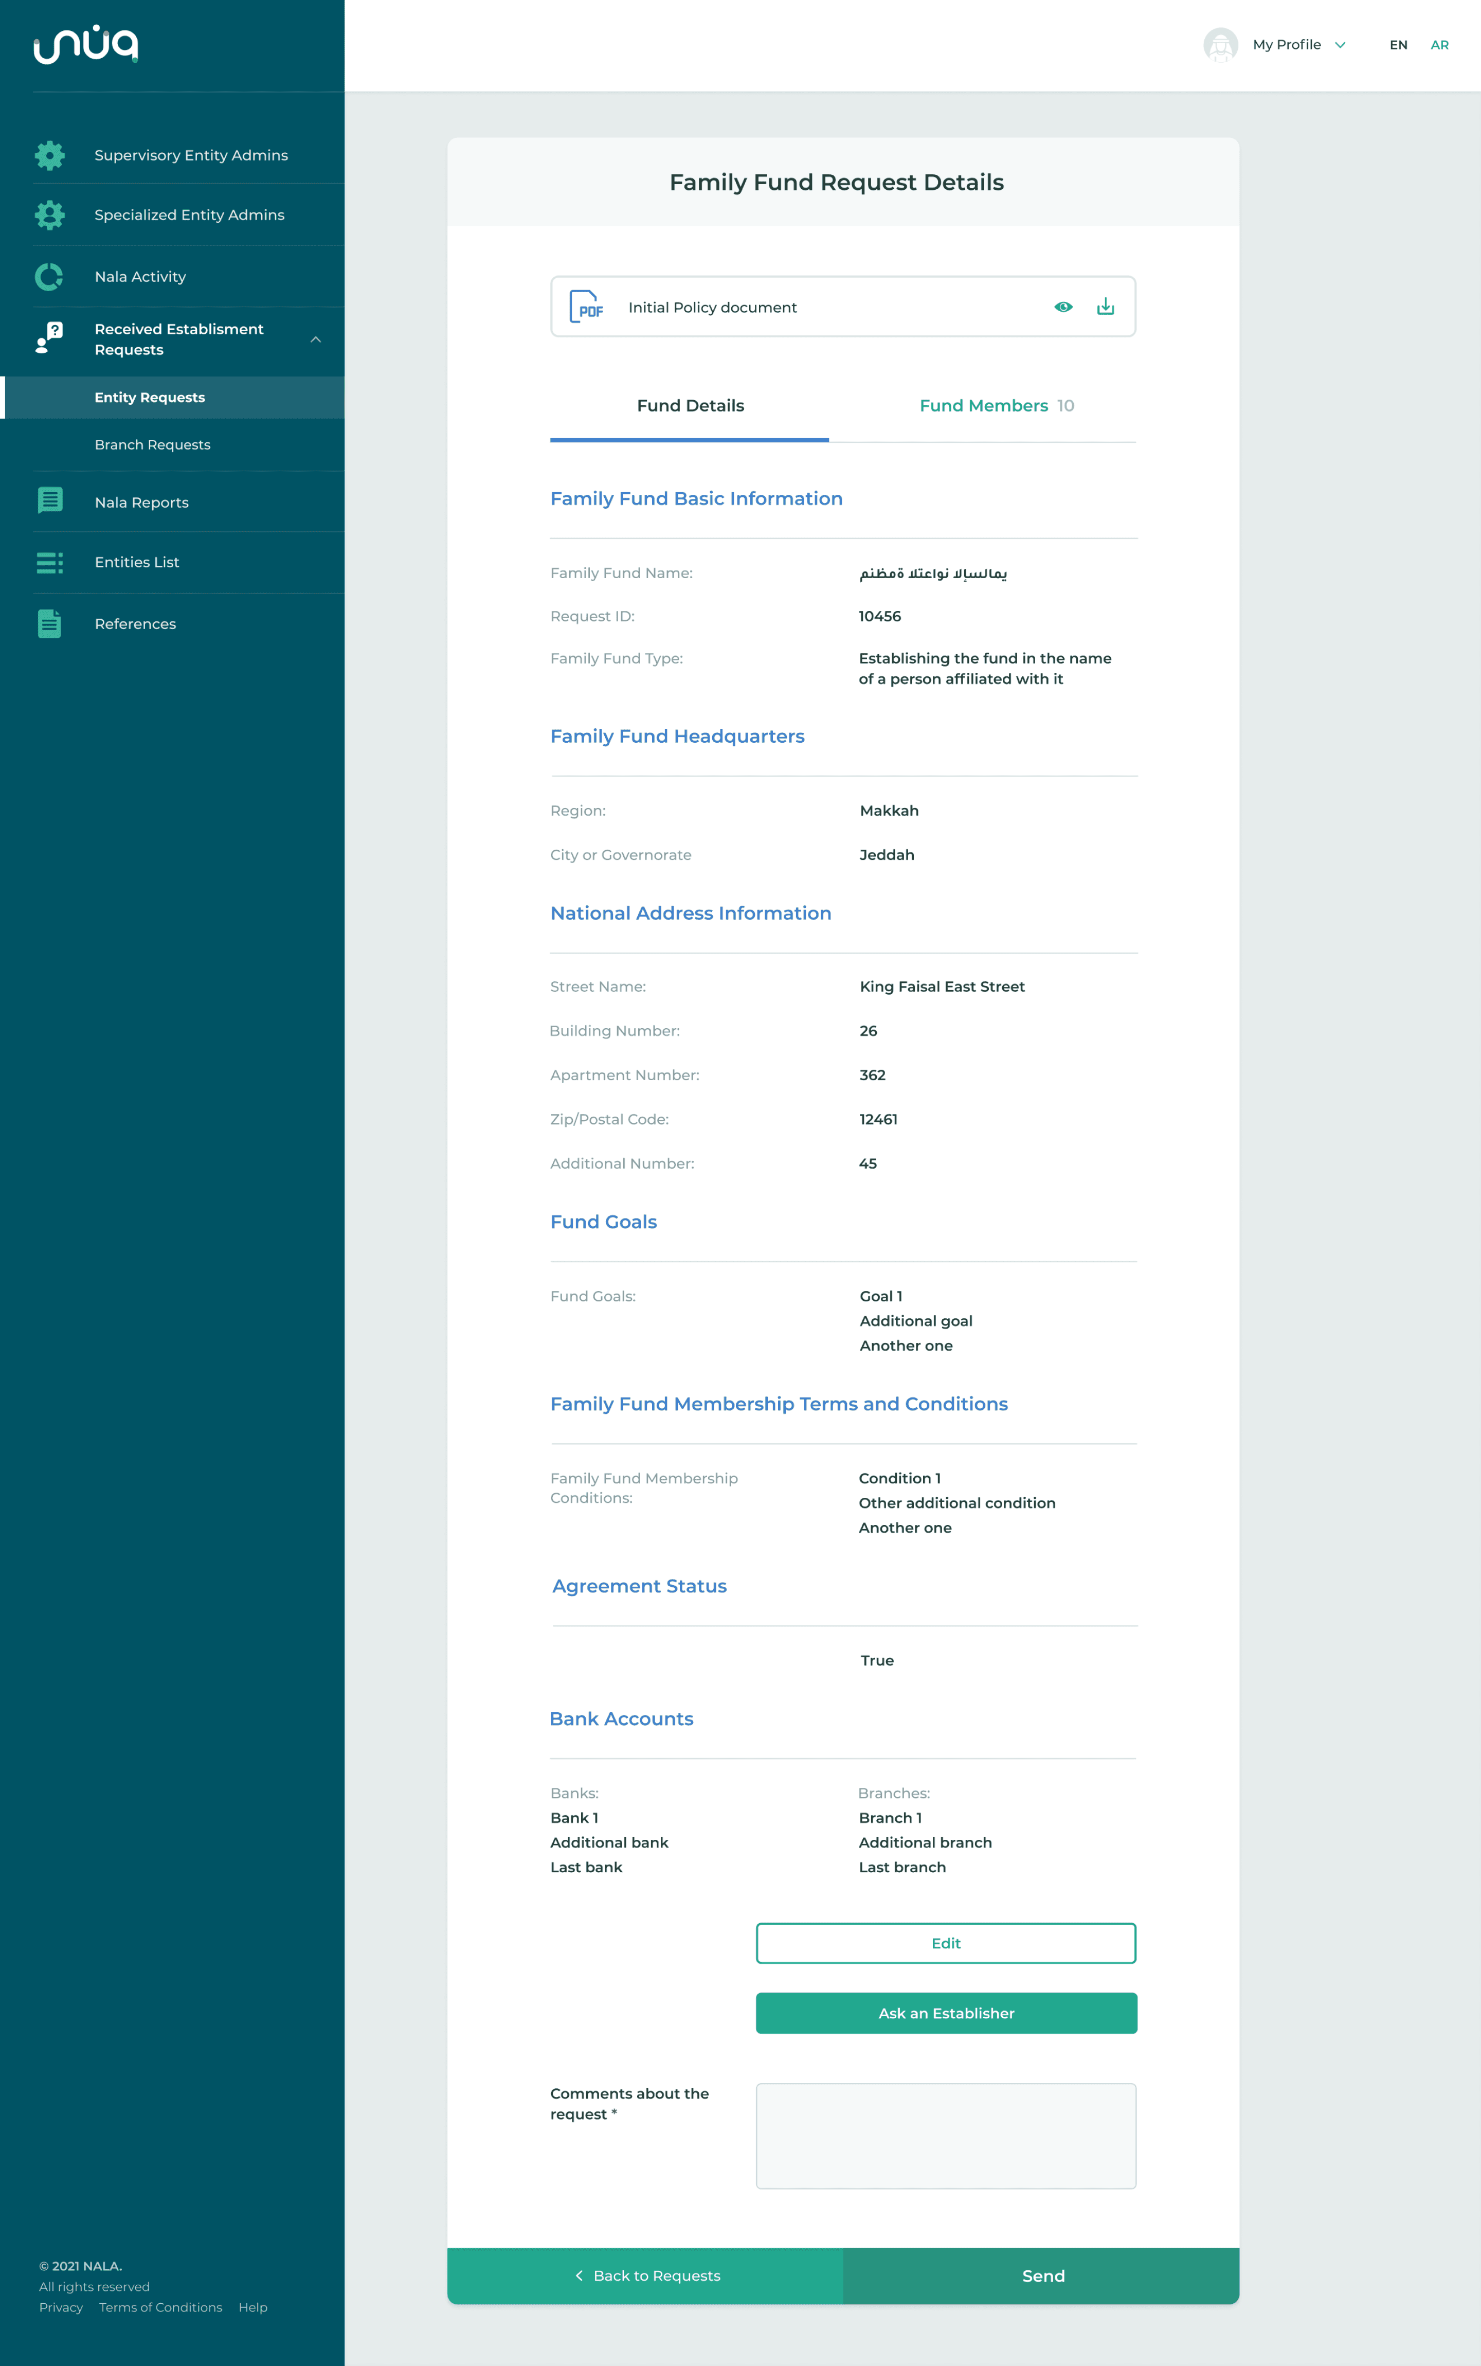Click the user avatar icon

click(1220, 45)
